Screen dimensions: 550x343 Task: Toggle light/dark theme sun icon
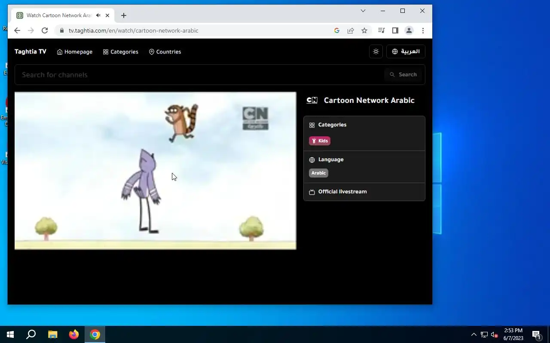tap(376, 51)
